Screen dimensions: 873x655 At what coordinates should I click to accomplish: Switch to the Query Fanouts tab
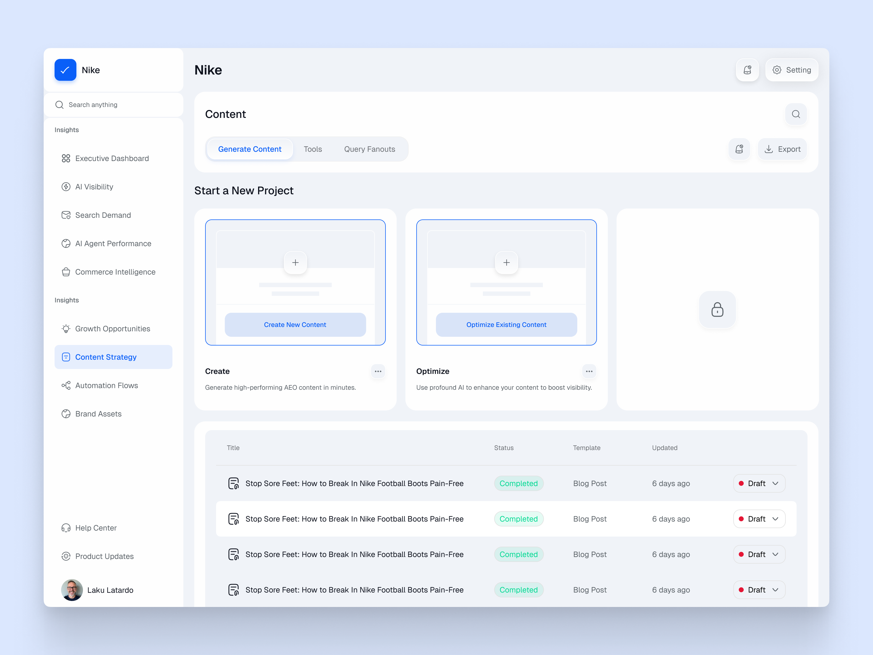(369, 149)
